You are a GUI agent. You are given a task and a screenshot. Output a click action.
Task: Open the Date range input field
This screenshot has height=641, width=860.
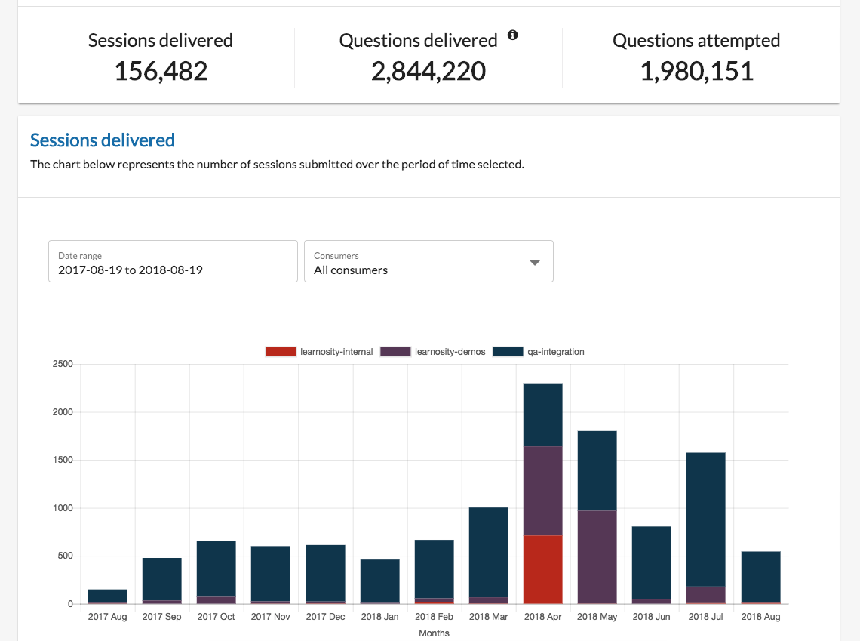pos(173,261)
